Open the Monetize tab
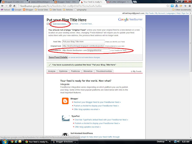 click(x=88, y=71)
